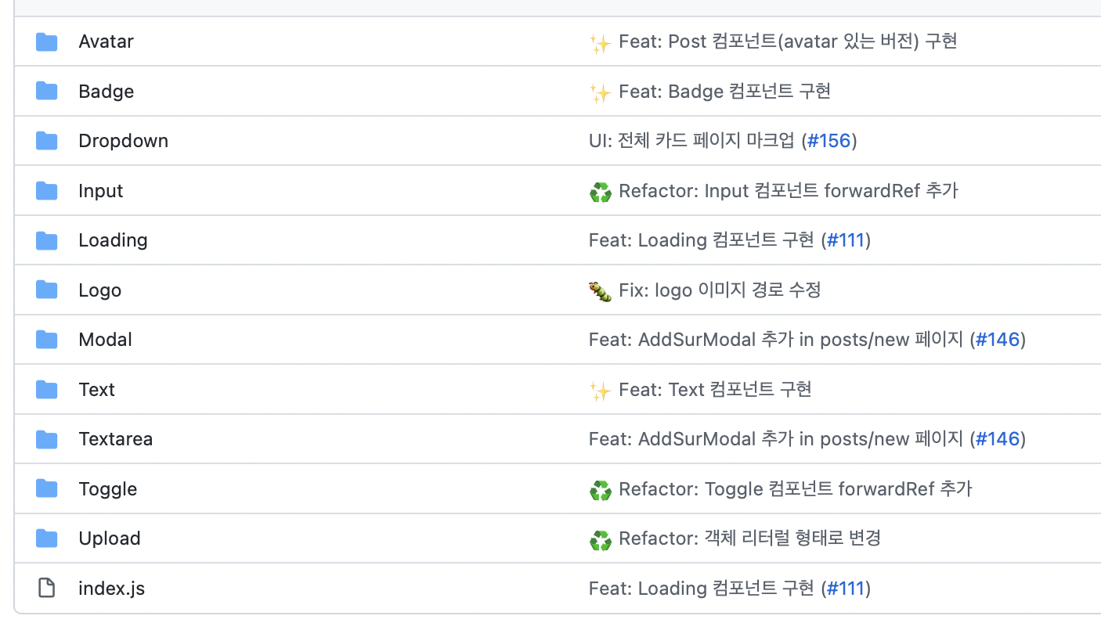
Task: Open pull request #156 in Dropdown row
Action: 829,141
